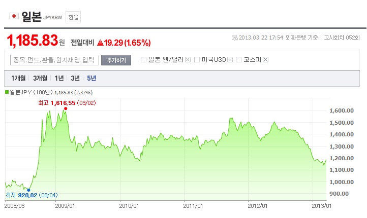367x218 pixels.
Task: Click the 1,400.00 axis label
Action: tap(342, 134)
